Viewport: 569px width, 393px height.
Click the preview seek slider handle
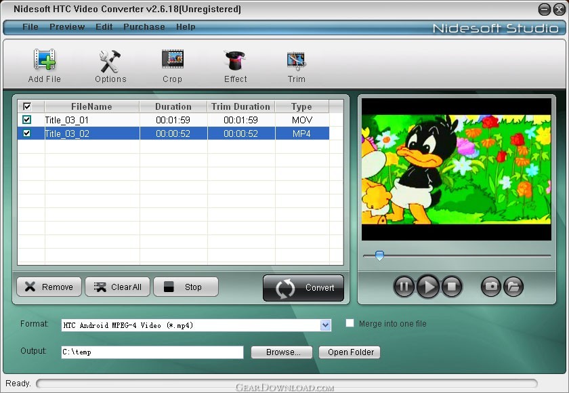(379, 255)
